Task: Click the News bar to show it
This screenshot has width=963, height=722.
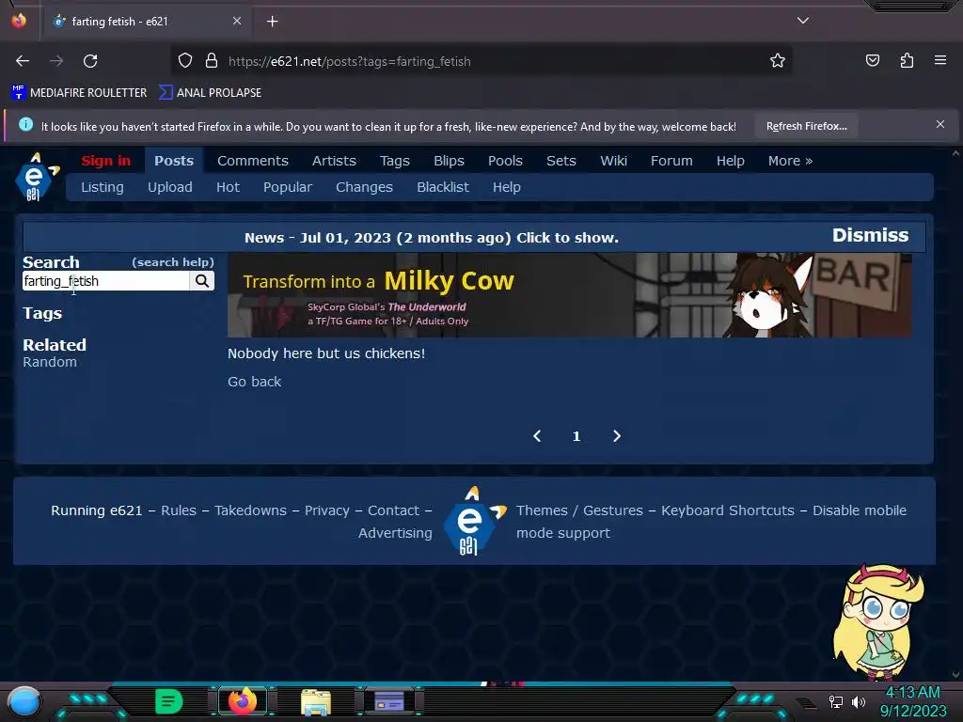Action: coord(431,238)
